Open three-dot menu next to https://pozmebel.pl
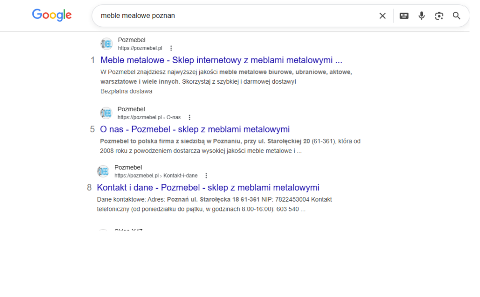 [x=171, y=48]
